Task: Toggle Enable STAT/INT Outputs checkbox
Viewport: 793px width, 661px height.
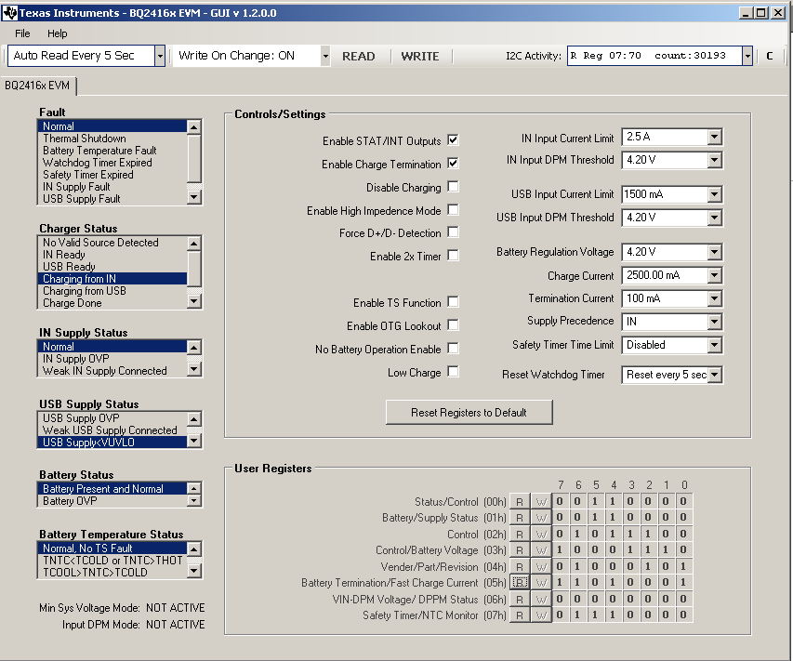Action: coord(453,140)
